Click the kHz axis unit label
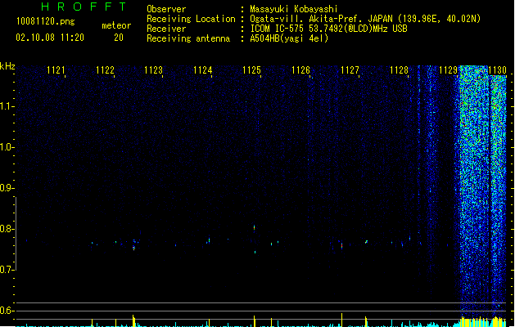The width and height of the screenshot is (515, 327). 7,66
